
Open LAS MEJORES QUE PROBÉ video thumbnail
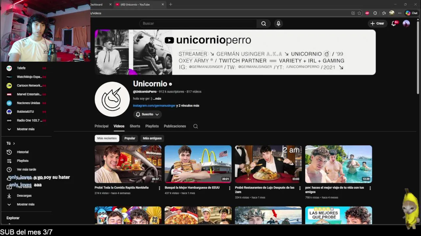tap(339, 215)
